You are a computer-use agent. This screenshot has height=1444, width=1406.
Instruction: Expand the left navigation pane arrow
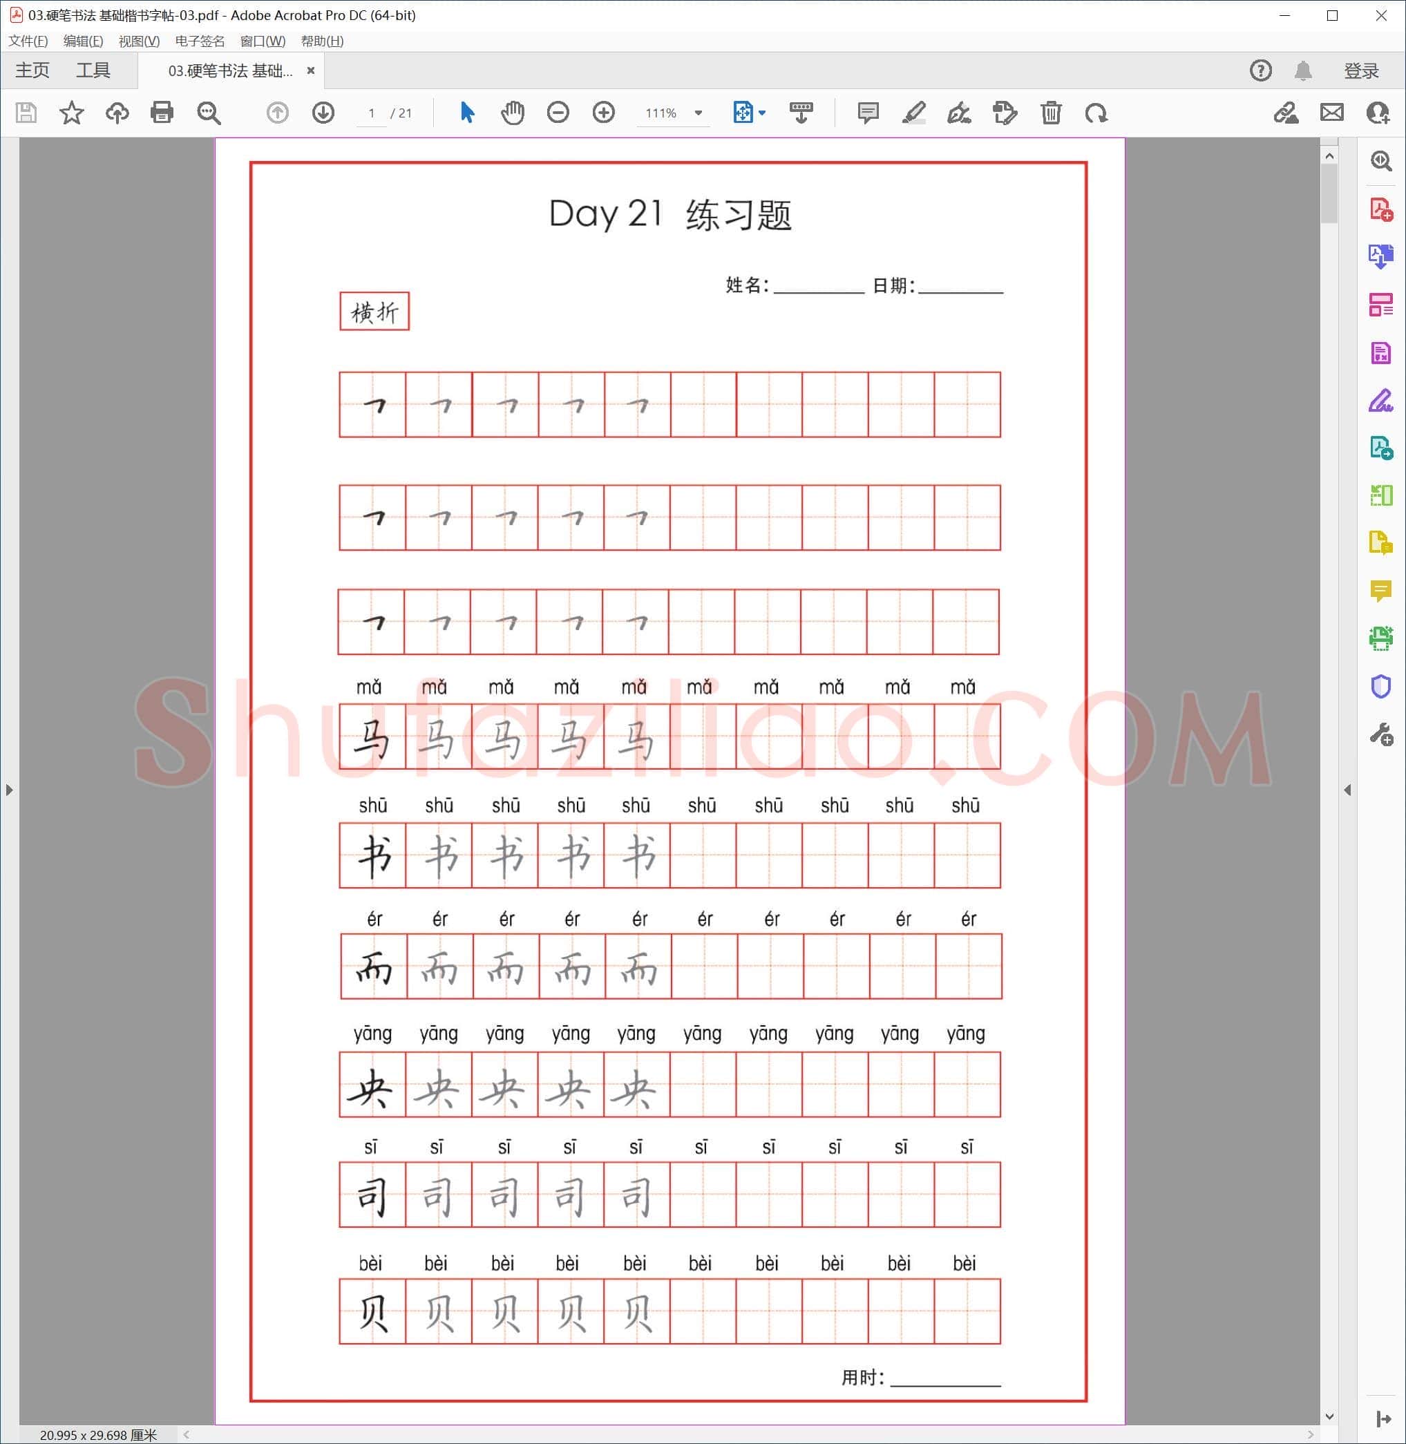click(x=9, y=790)
